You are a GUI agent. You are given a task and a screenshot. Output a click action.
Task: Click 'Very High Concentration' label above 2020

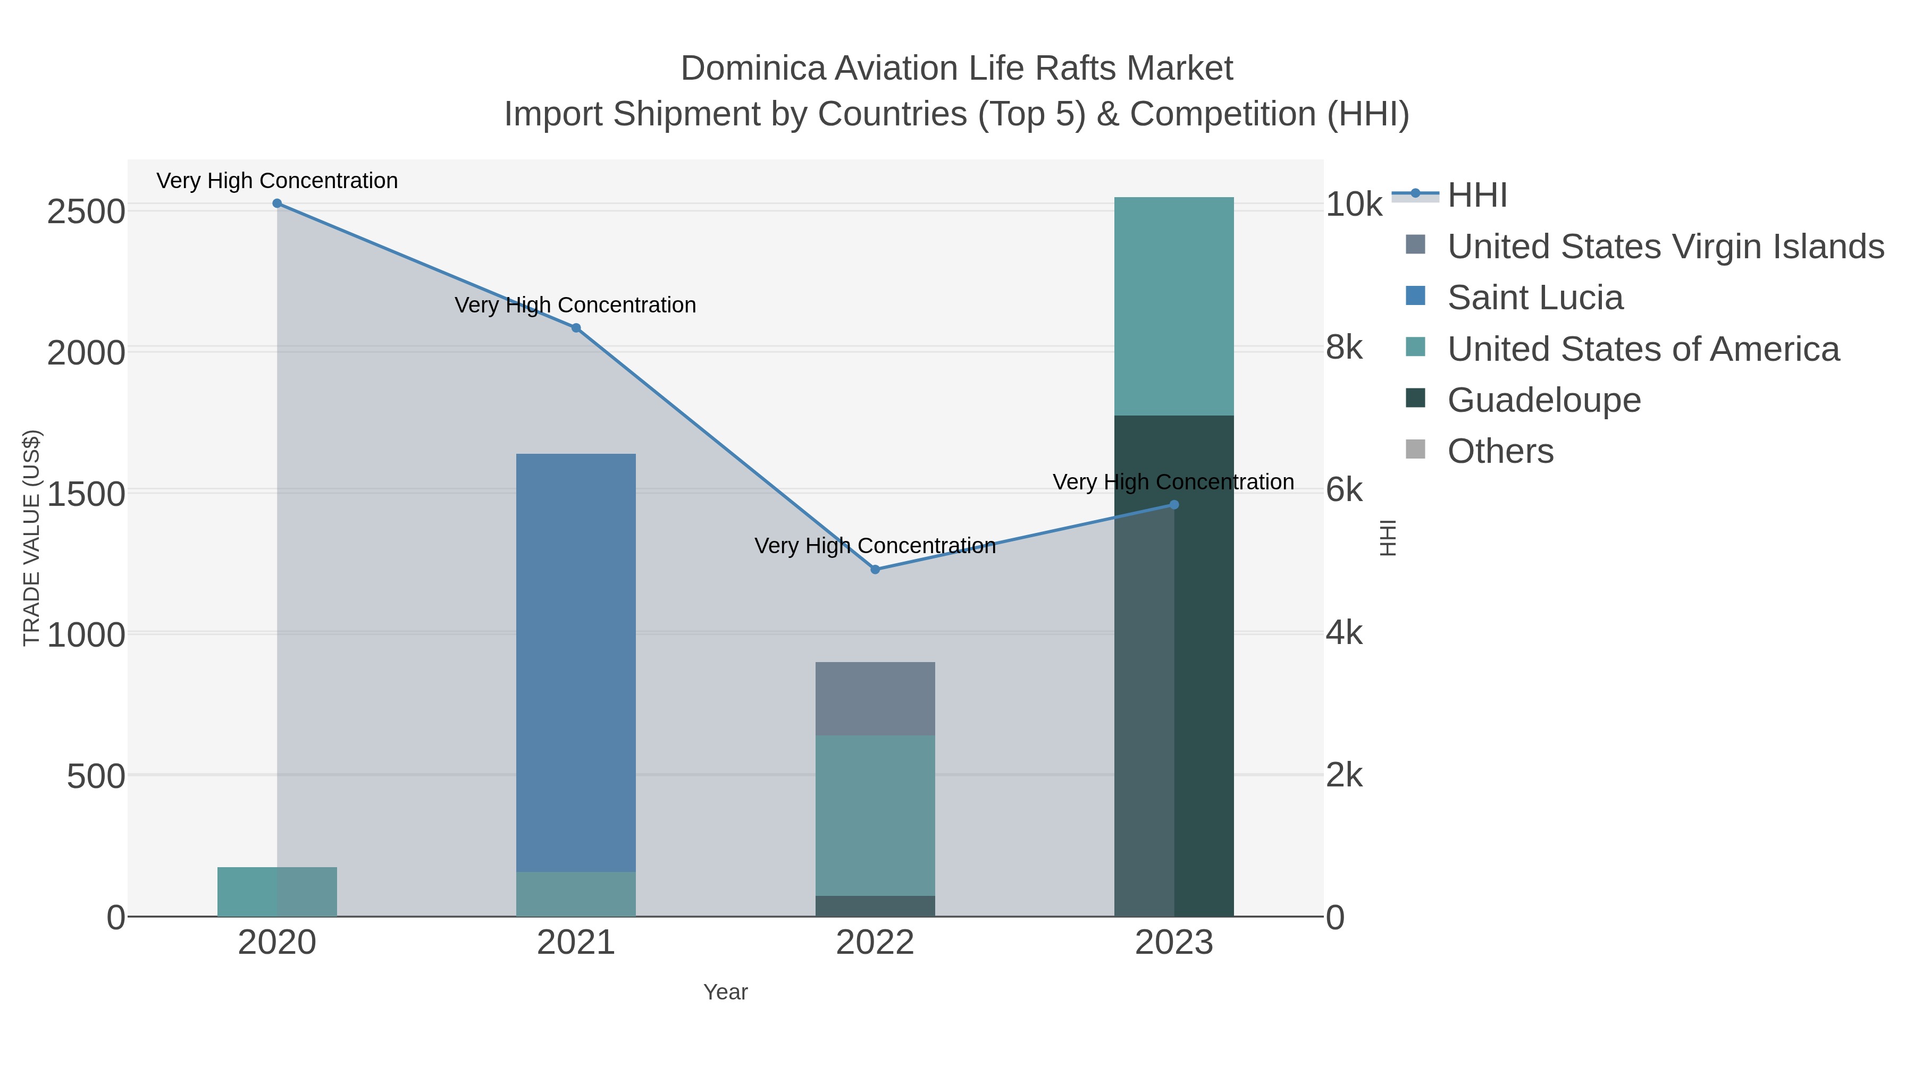click(x=277, y=181)
